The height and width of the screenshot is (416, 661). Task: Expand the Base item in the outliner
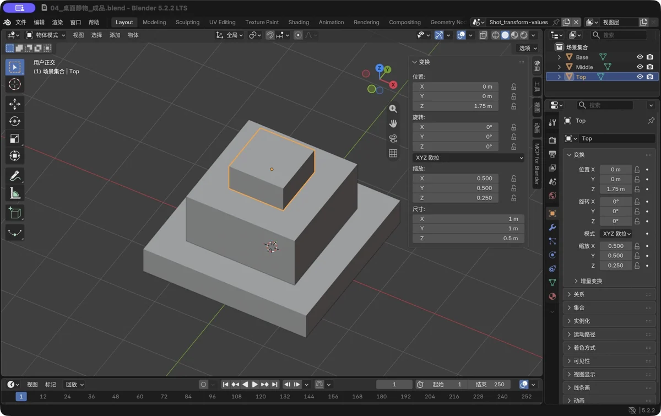click(559, 57)
